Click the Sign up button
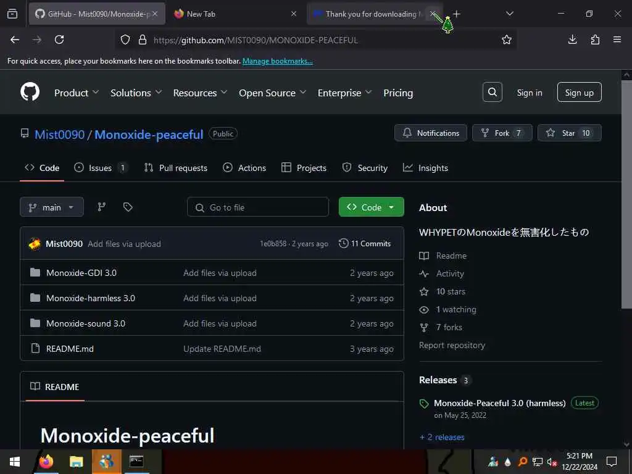This screenshot has height=474, width=632. click(x=579, y=93)
